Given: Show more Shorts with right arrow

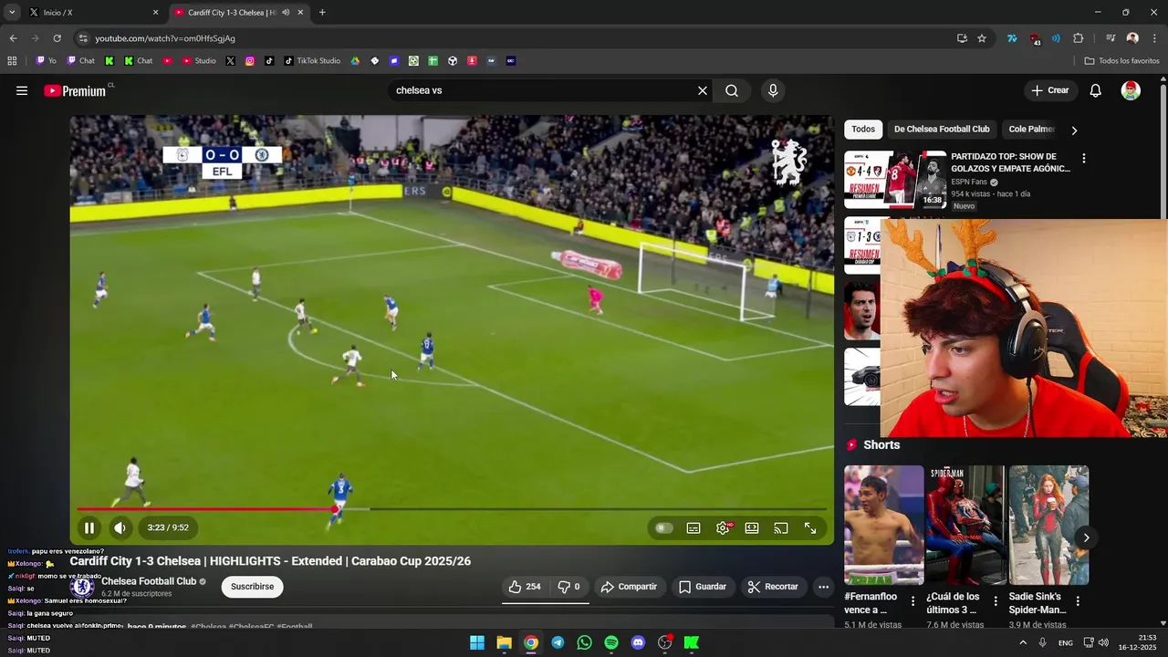Looking at the screenshot, I should [x=1086, y=537].
